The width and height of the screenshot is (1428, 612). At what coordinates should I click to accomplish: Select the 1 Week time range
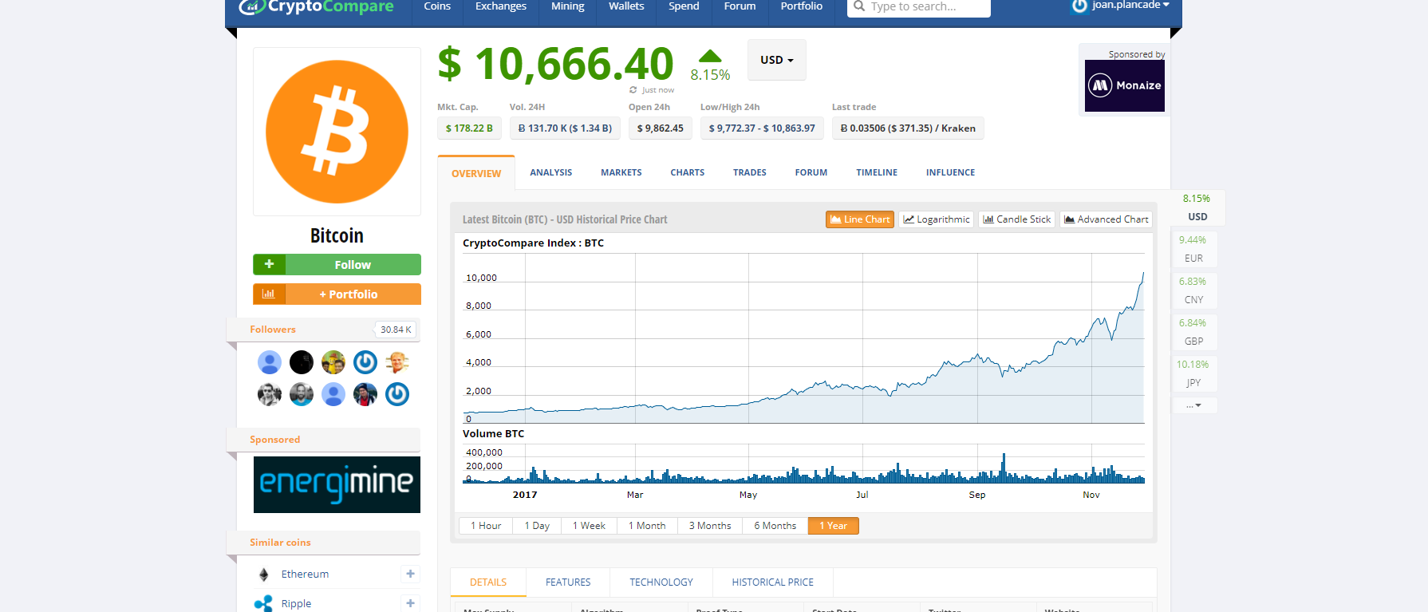pyautogui.click(x=589, y=526)
